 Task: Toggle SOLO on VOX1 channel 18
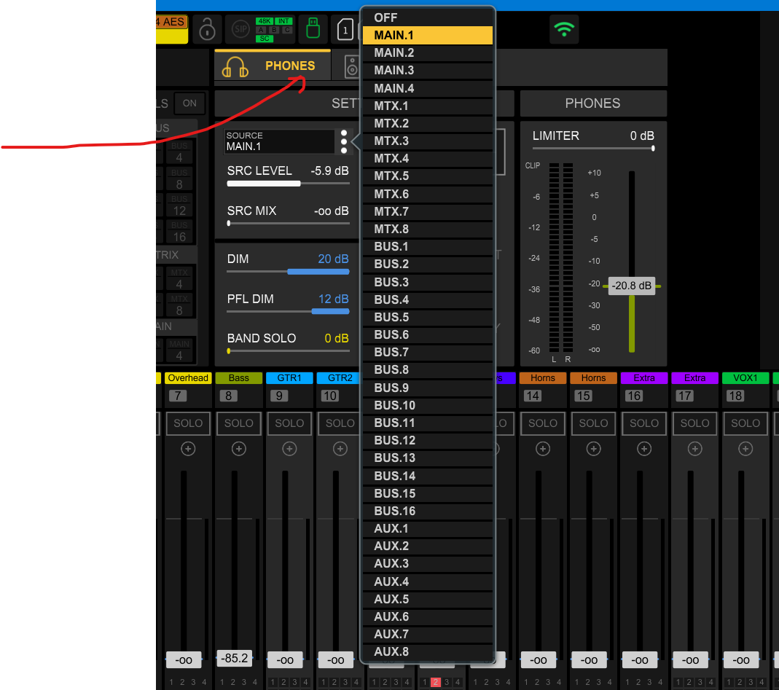(x=745, y=423)
